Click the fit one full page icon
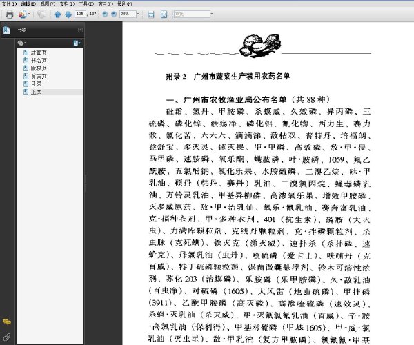Image resolution: width=414 pixels, height=345 pixels. 164,14
